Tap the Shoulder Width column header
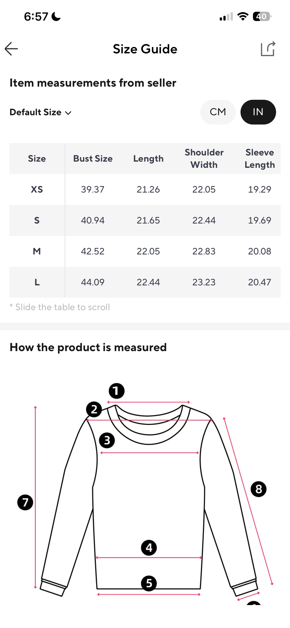290x628 pixels. click(x=204, y=159)
